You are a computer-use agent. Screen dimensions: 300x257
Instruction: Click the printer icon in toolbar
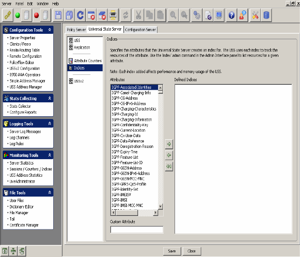[x=112, y=15]
